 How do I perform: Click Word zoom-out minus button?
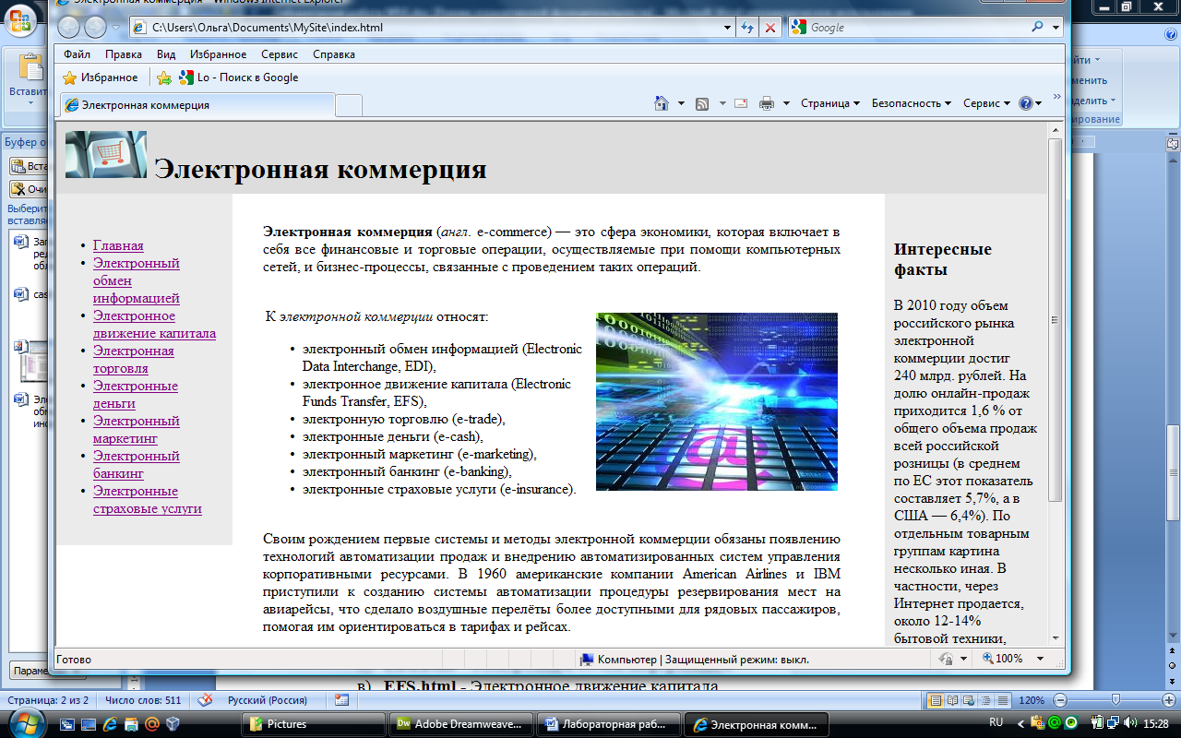click(x=1060, y=700)
